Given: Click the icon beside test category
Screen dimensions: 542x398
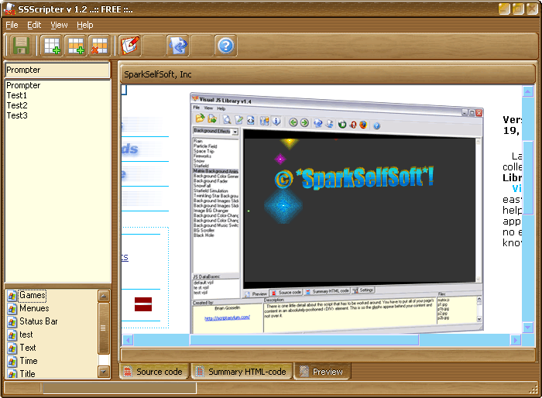Looking at the screenshot, I should pyautogui.click(x=12, y=335).
